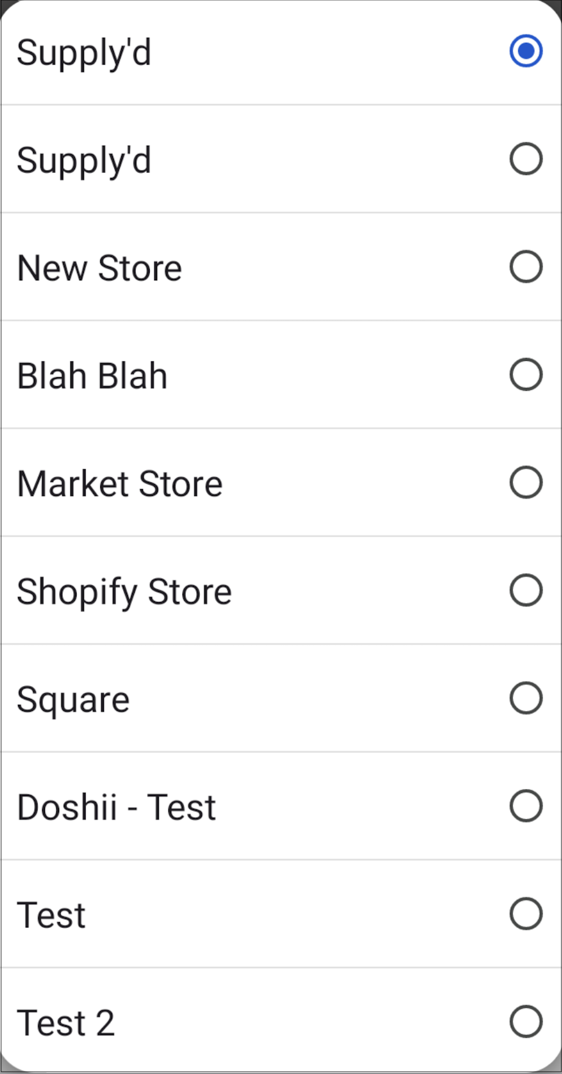Choose the Doshii - Test radio button

coord(526,806)
